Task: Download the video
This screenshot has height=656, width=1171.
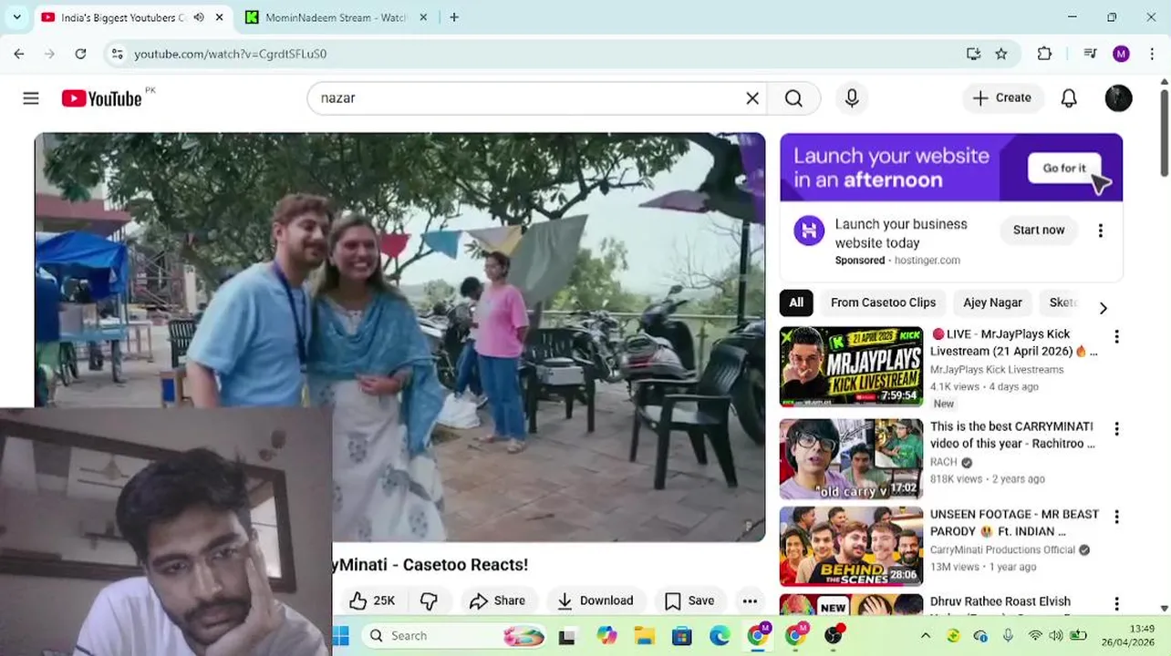Action: pos(596,600)
